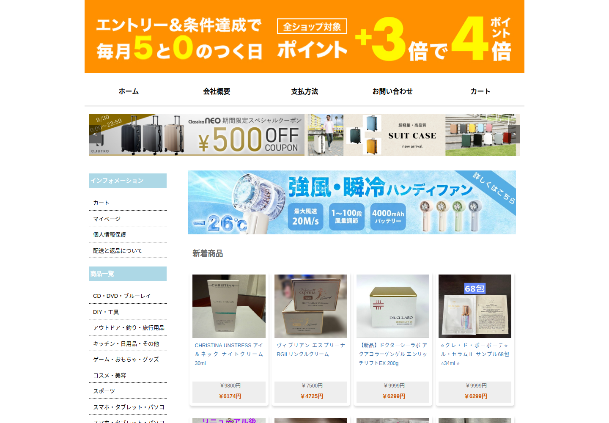Open CHRISTINA UNSTRESS アイ&ネック ナイトクリーム title

click(x=229, y=354)
